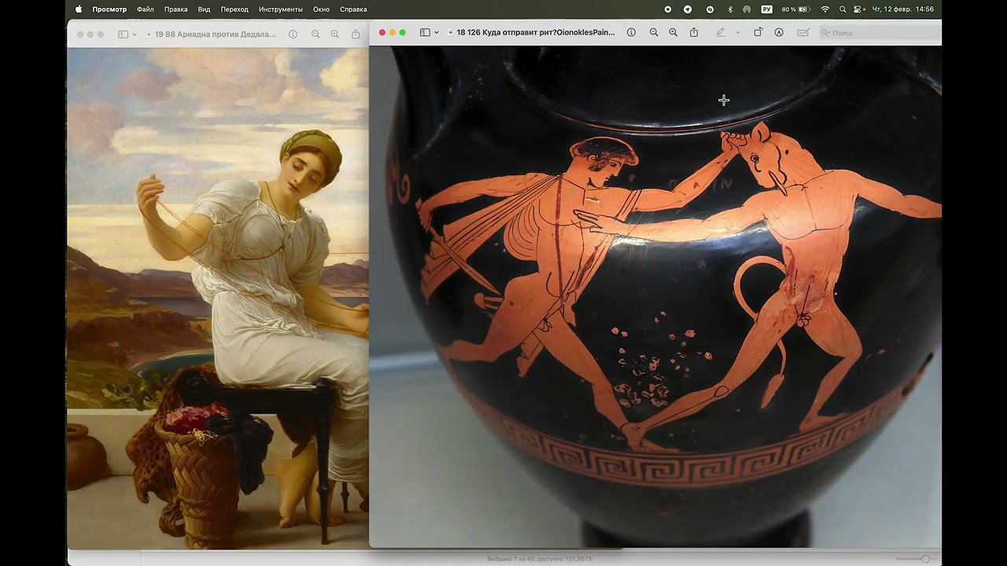Open the Инструменты menu
The width and height of the screenshot is (1007, 566).
280,9
